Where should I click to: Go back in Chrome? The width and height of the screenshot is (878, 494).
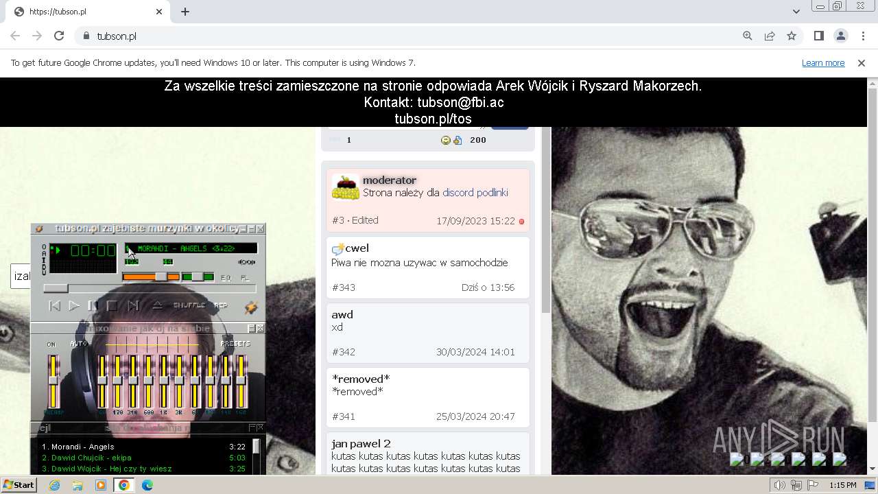point(15,36)
